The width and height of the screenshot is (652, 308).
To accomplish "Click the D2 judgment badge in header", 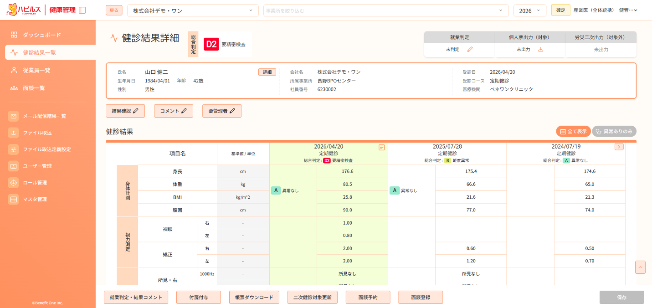I will (211, 44).
